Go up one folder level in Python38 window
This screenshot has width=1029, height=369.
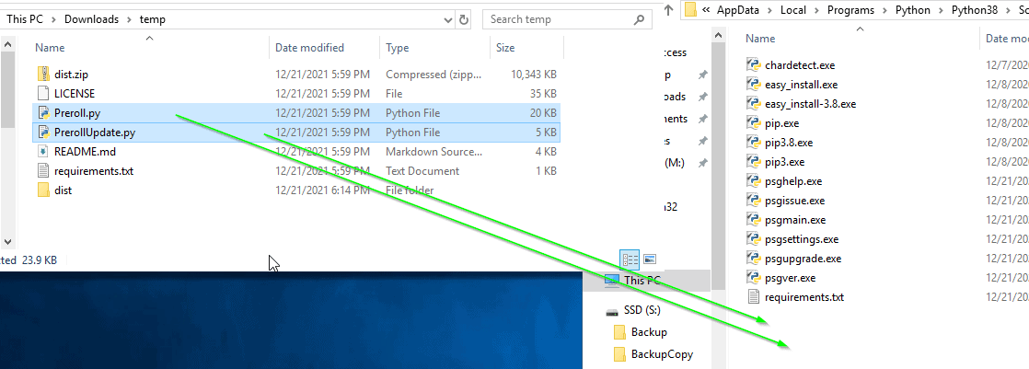[669, 9]
